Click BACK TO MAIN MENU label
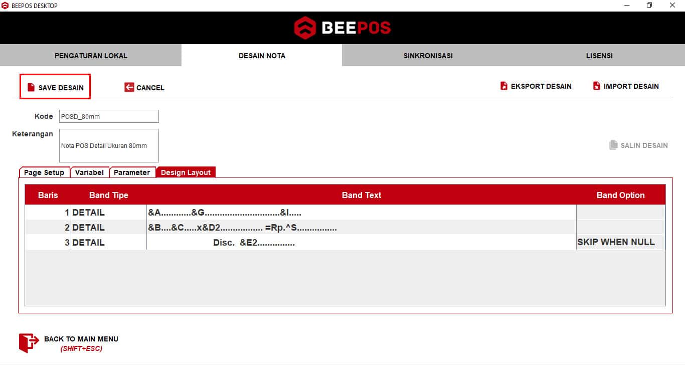Image resolution: width=685 pixels, height=365 pixels. tap(81, 339)
